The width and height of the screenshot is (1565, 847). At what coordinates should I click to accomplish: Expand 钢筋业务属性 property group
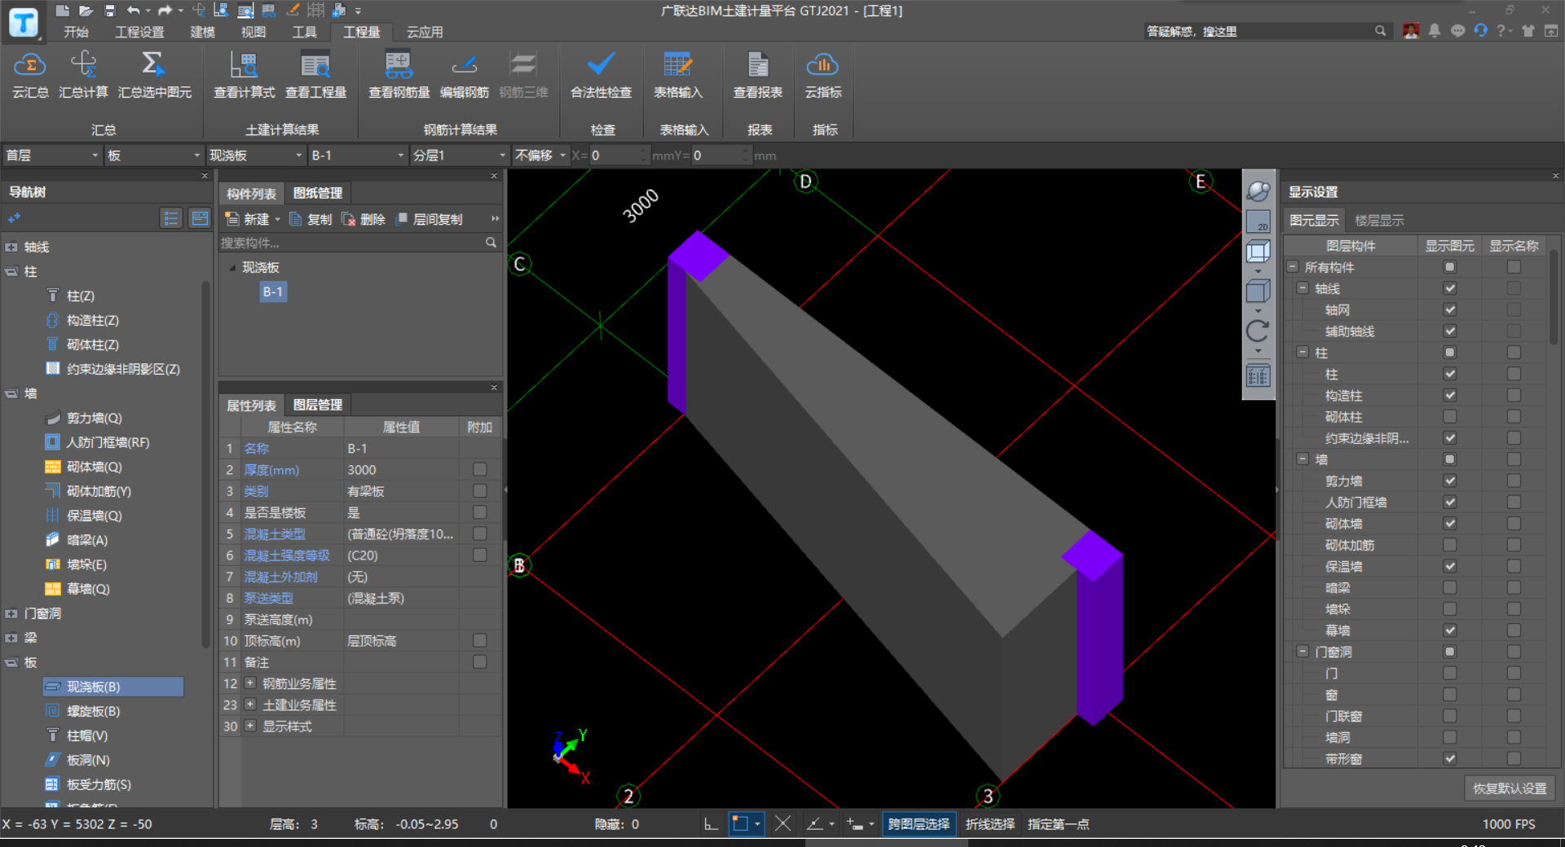(250, 683)
